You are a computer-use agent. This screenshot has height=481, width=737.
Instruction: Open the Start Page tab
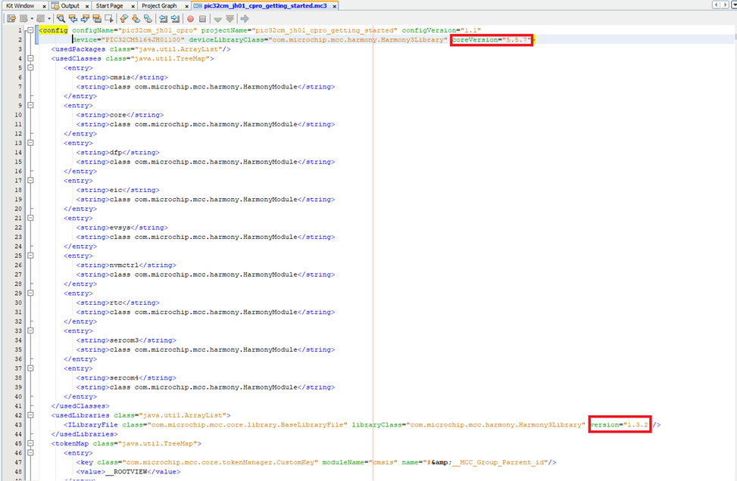pyautogui.click(x=110, y=5)
